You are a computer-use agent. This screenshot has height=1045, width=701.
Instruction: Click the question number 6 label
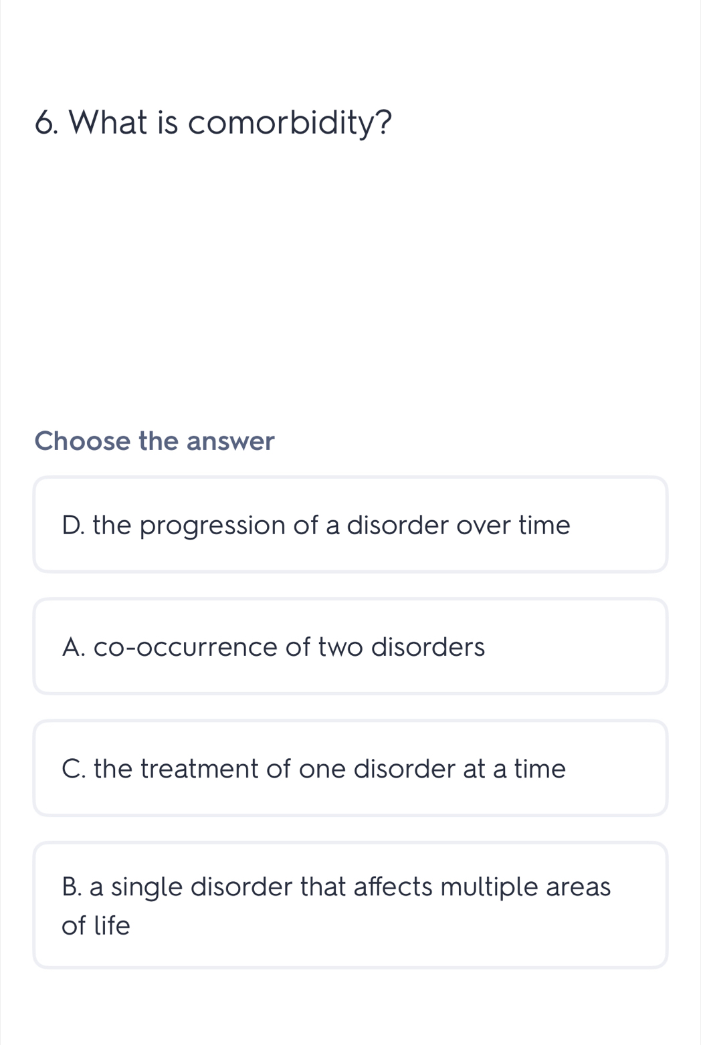[46, 122]
